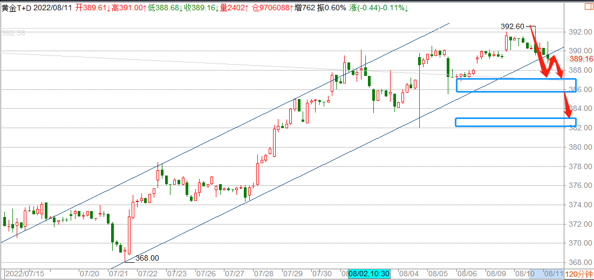594x280 pixels.
Task: Click the 386.00 price axis label
Action: click(581, 89)
